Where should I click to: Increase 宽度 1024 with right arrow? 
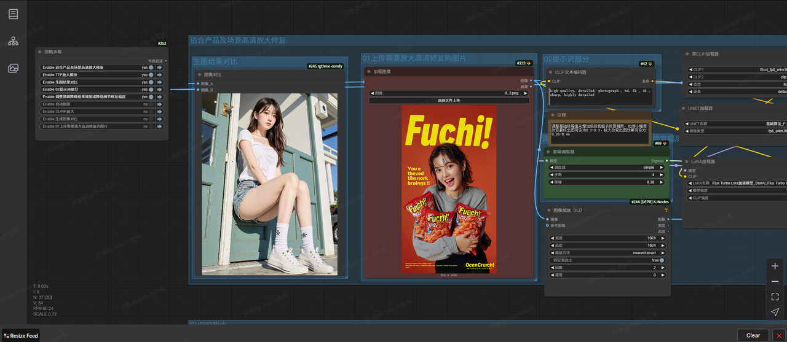pyautogui.click(x=662, y=238)
